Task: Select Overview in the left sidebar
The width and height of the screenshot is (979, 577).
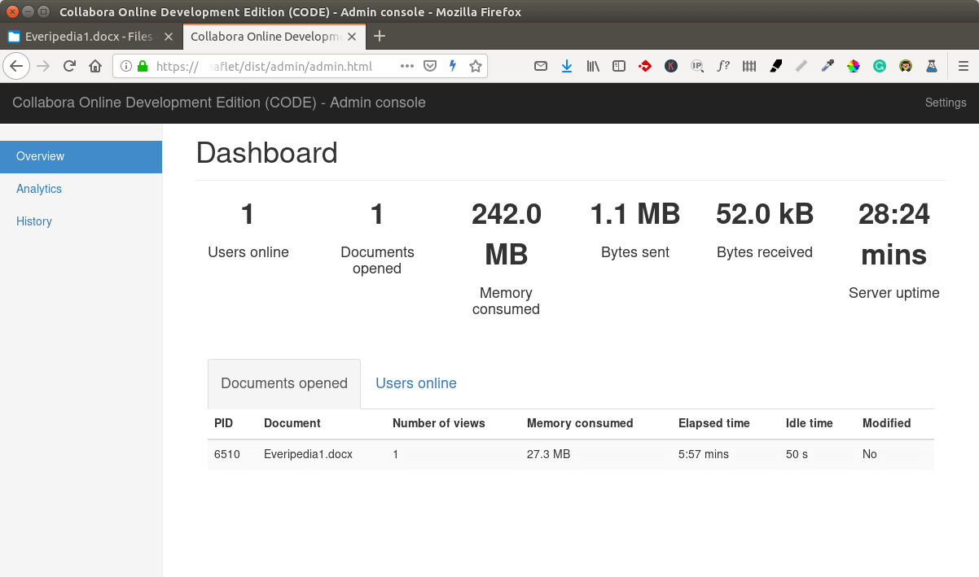Action: pos(41,156)
